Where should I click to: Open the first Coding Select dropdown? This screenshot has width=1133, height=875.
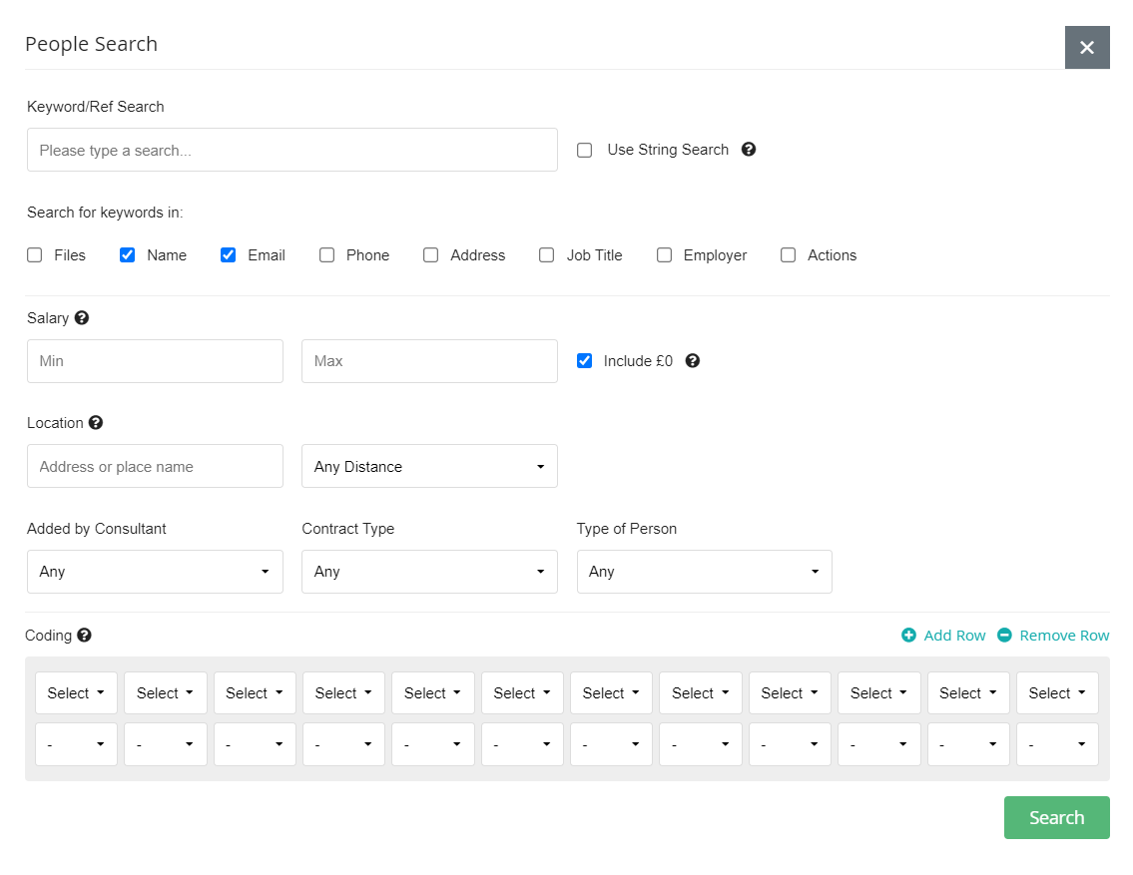click(76, 693)
